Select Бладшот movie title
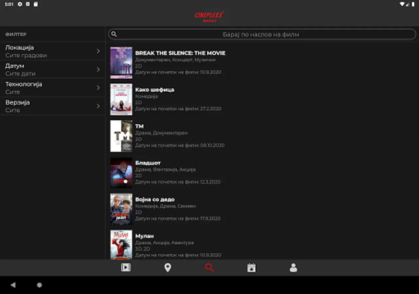Viewport: 419px width, 294px height. coord(148,163)
